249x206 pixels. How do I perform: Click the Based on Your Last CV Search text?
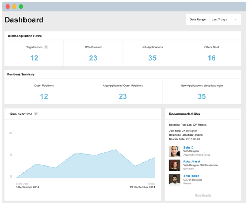188,125
